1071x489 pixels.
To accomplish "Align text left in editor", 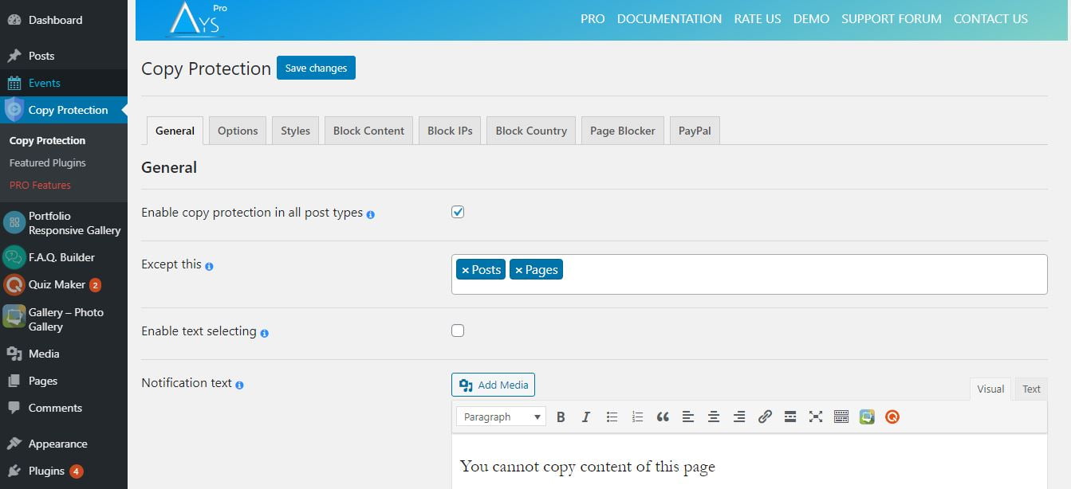I will pos(688,417).
